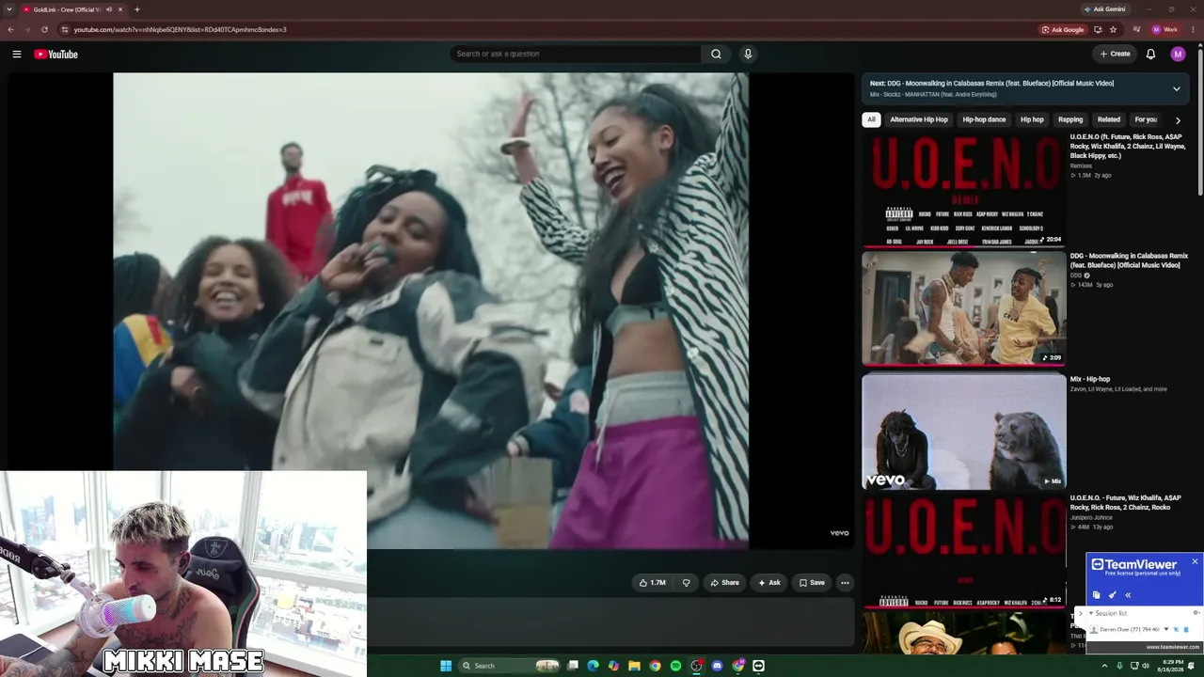Viewport: 1204px width, 677px height.
Task: Collapse the TeamViewer panel with double-chevron
Action: [x=1128, y=595]
